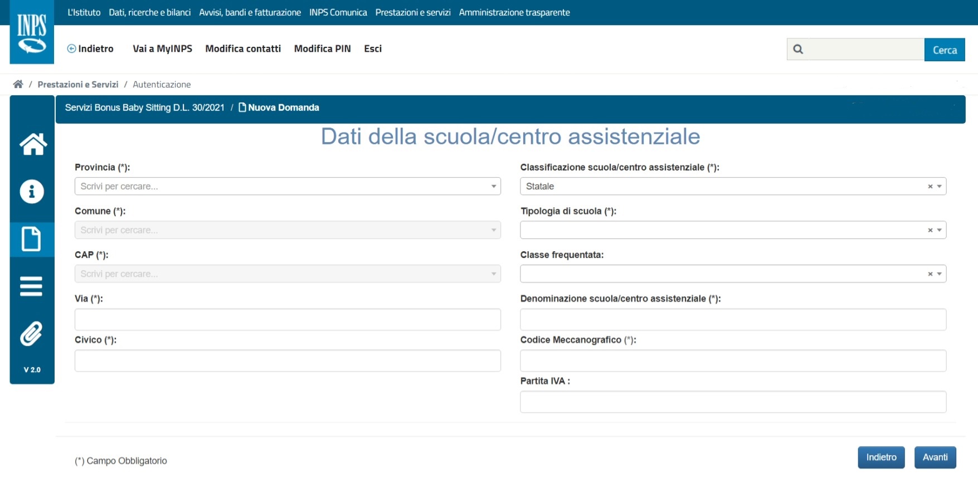Screen dimensions: 978x499
Task: Focus the Denominazione scuola text field
Action: coord(733,320)
